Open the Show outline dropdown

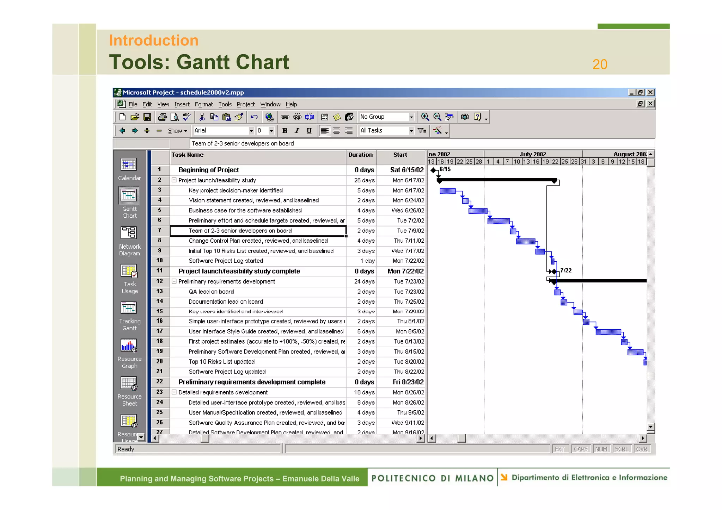[177, 131]
